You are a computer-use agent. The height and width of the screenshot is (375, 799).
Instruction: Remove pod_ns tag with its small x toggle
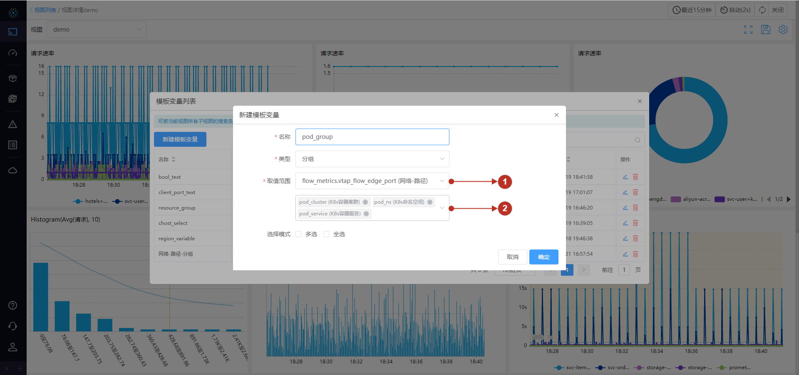[x=430, y=202]
